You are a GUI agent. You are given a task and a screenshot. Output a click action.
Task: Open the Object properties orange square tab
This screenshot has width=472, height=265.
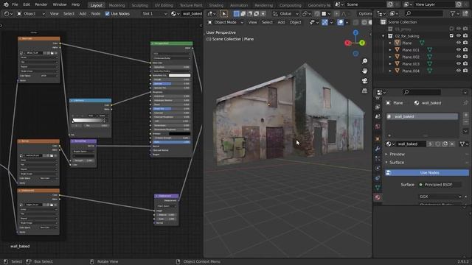pos(378,139)
